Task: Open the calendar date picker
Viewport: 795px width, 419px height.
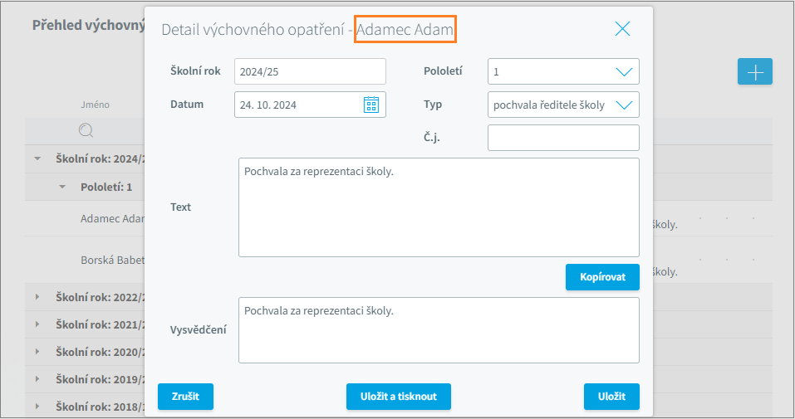Action: click(x=371, y=105)
